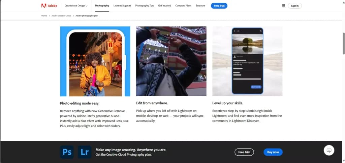Go to Home breadcrumb link

(x=44, y=16)
